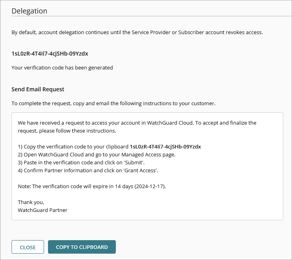Select the bold verification code below the description
Screen dimensions: 292x260
click(50, 53)
